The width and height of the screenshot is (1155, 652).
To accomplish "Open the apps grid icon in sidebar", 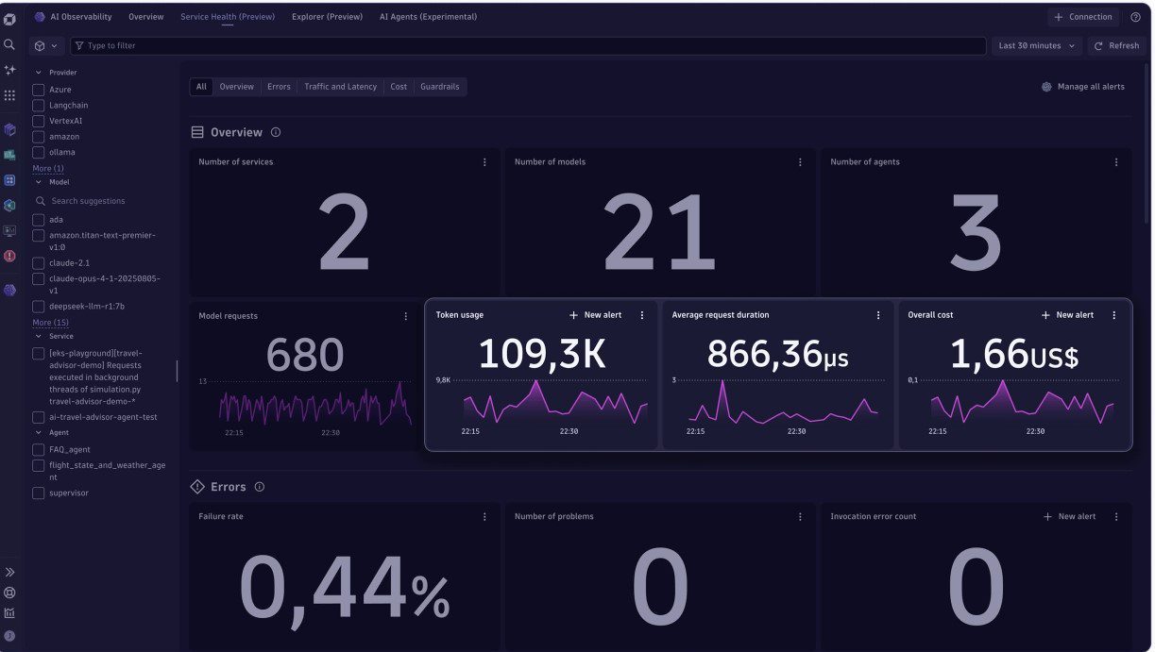I will pos(9,95).
